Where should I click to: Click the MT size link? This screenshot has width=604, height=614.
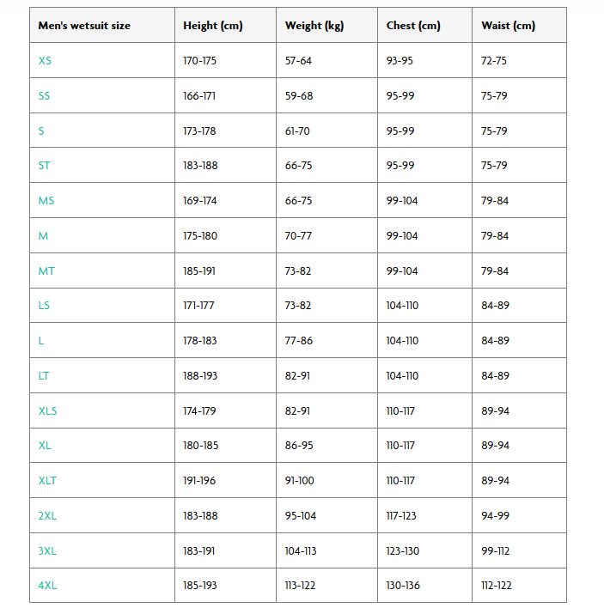(x=46, y=271)
